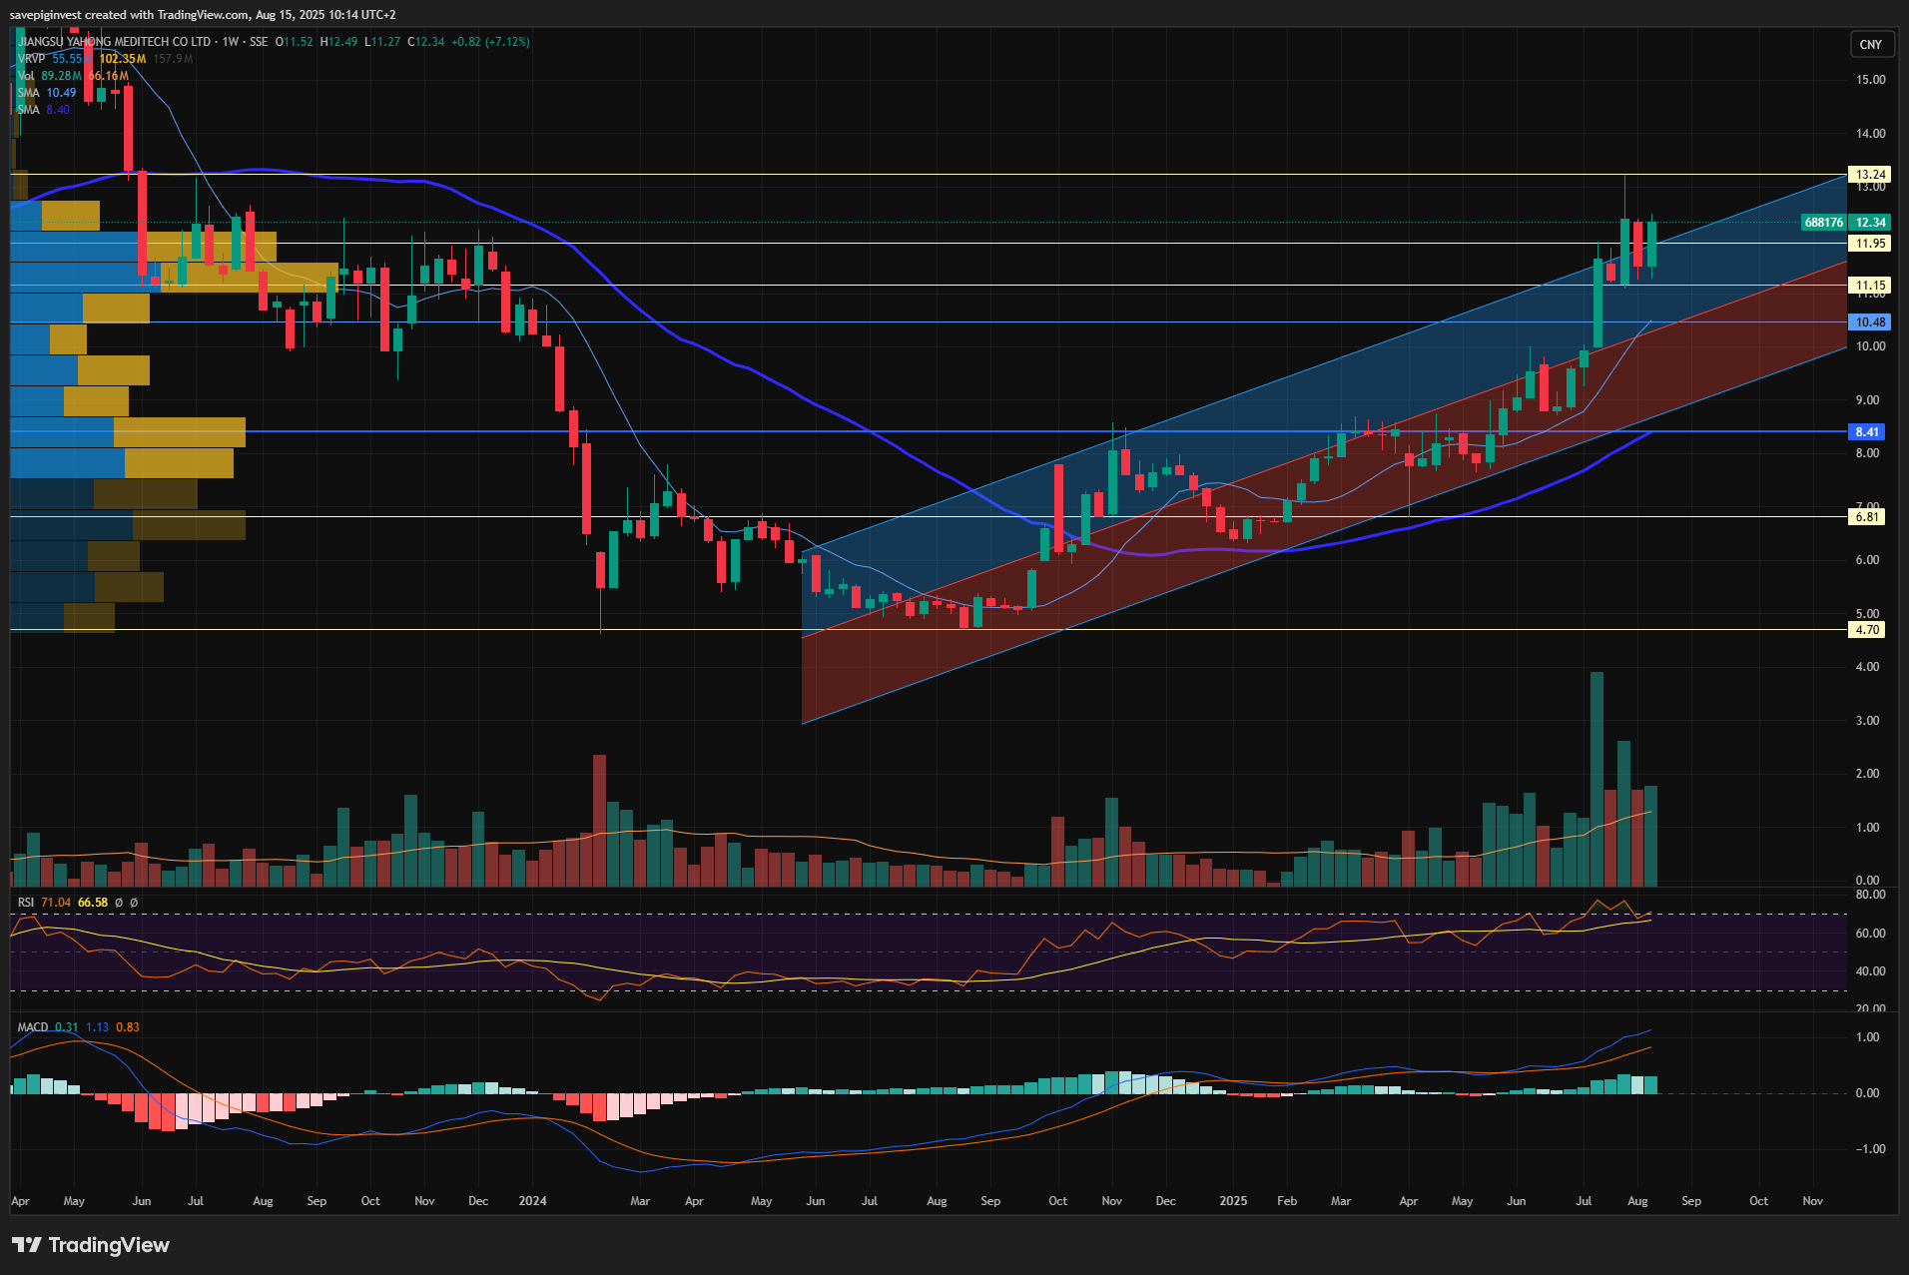Click the 14.00 price axis value
The image size is (1909, 1275).
pos(1870,134)
